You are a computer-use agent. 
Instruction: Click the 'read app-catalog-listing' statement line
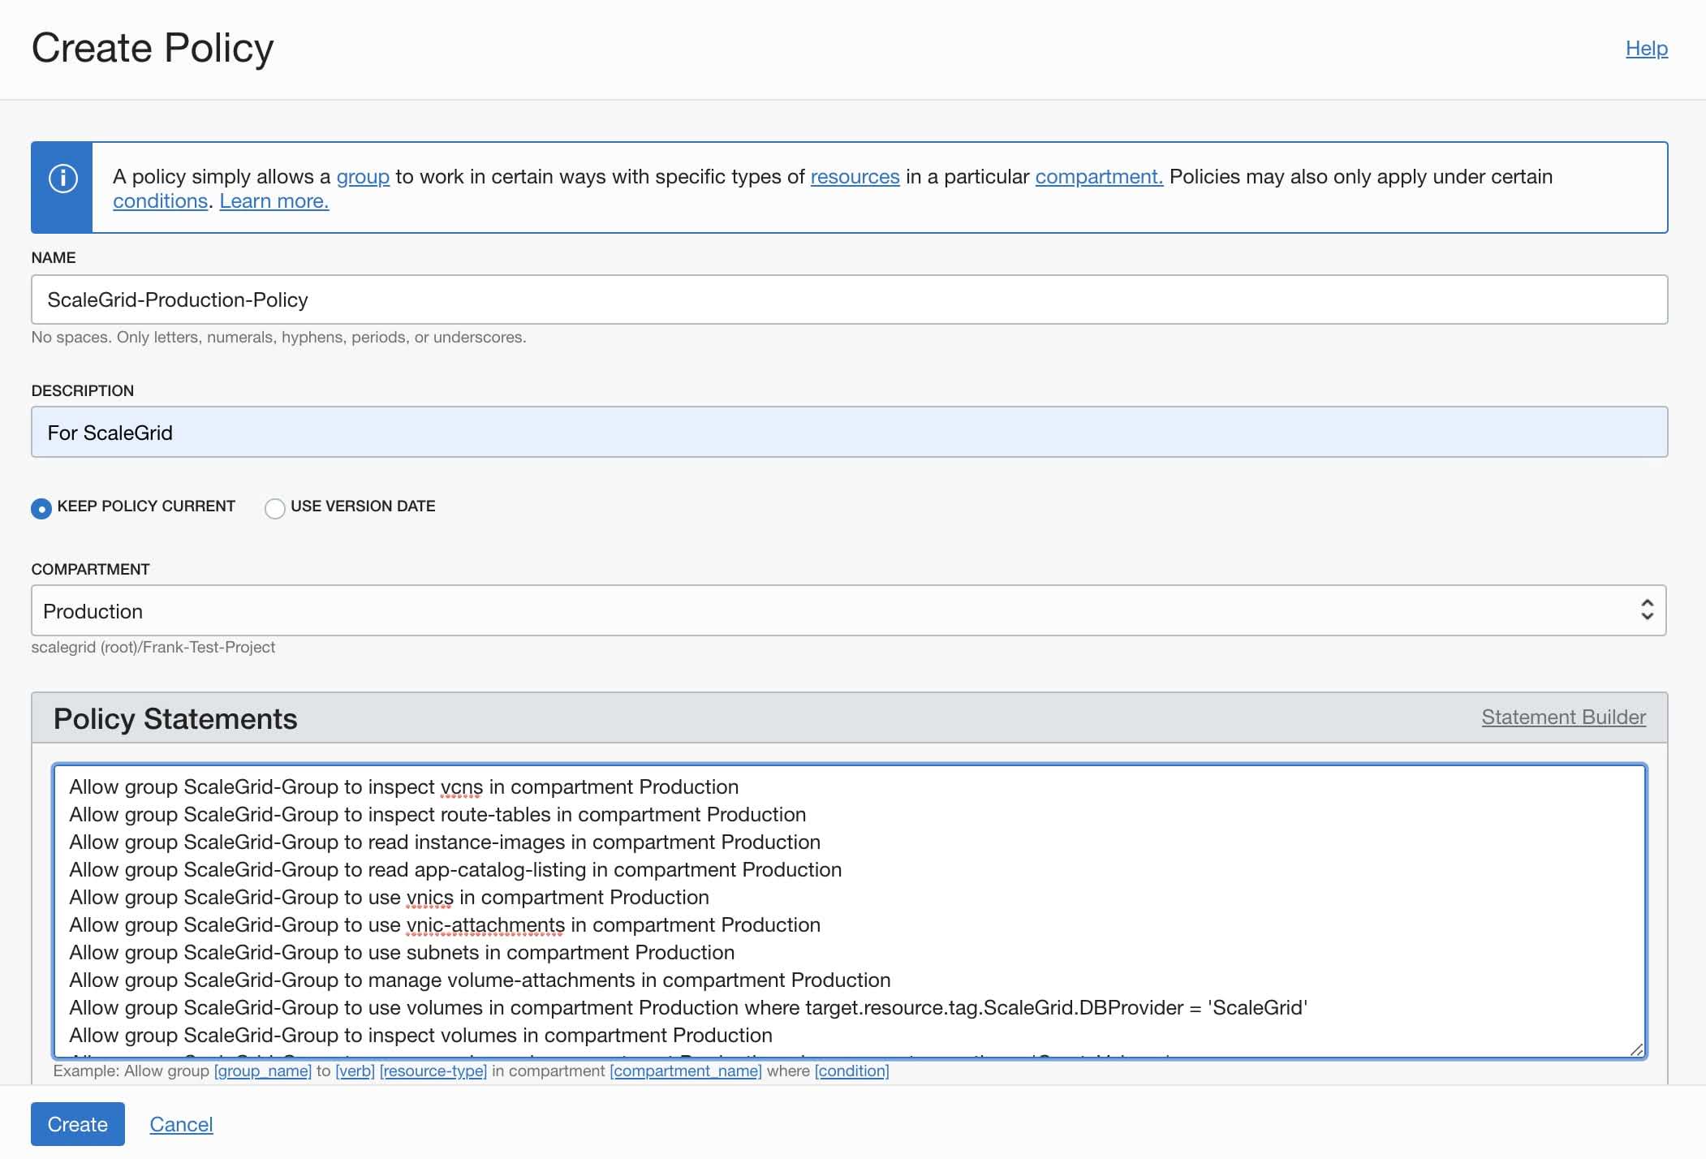[x=455, y=870]
